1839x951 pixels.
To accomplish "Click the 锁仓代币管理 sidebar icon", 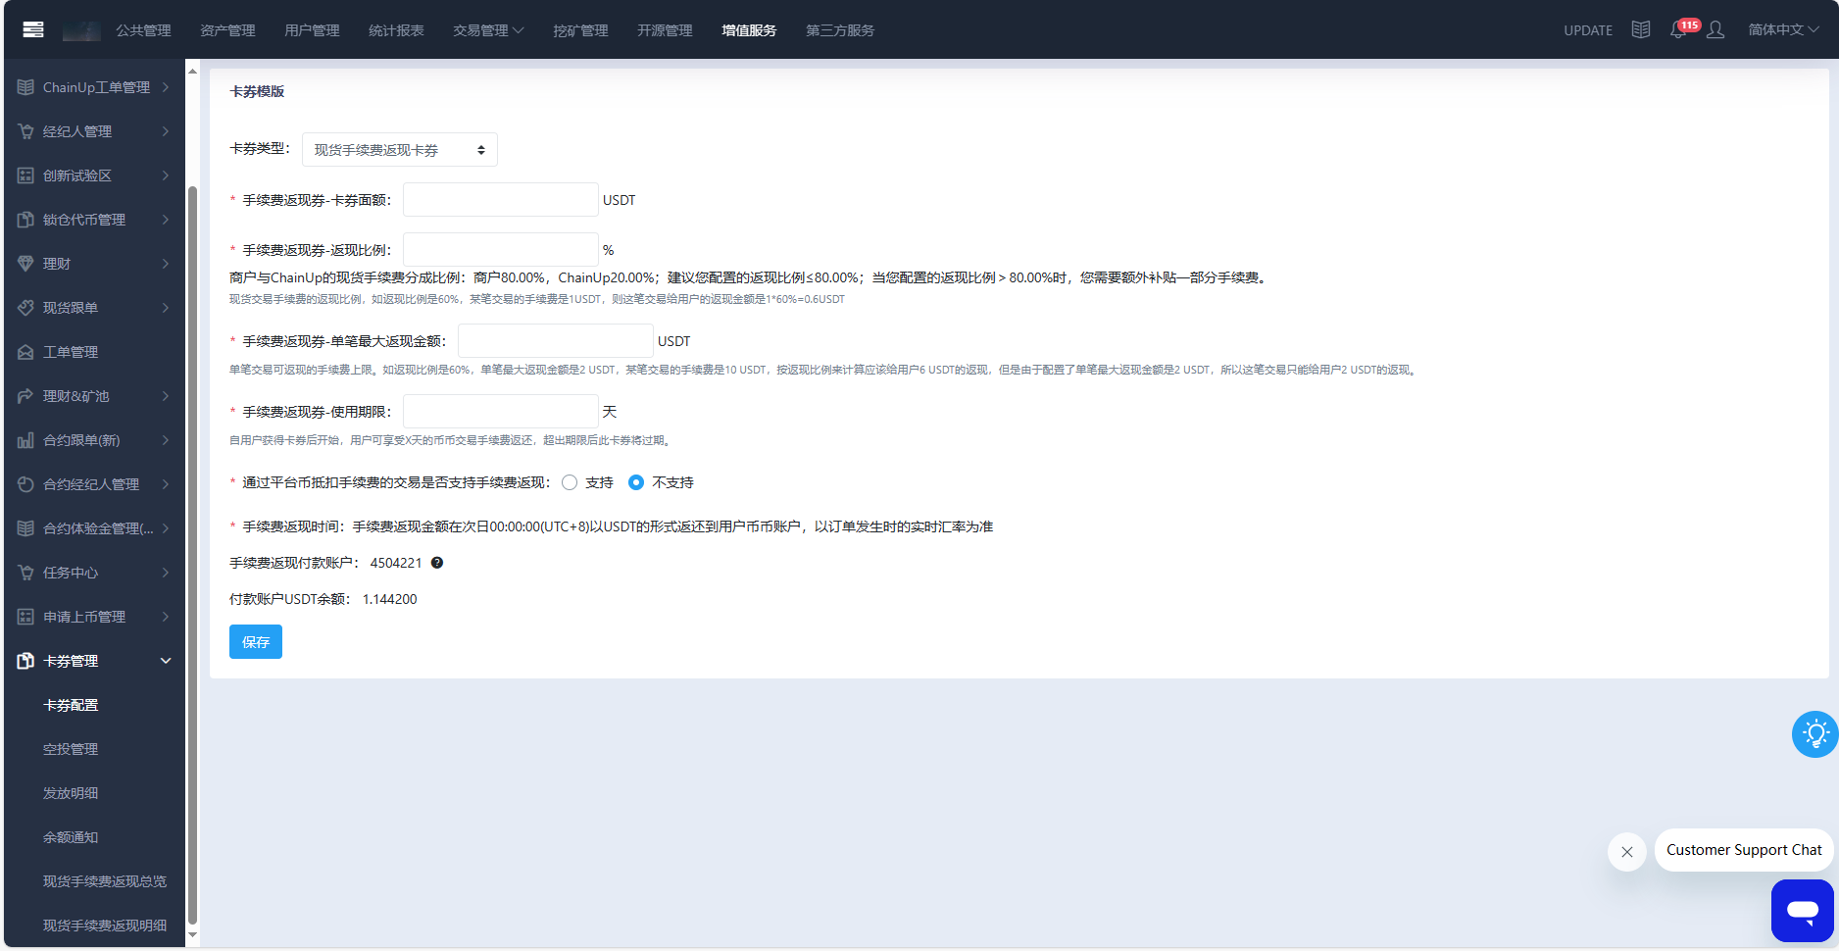I will pyautogui.click(x=25, y=220).
